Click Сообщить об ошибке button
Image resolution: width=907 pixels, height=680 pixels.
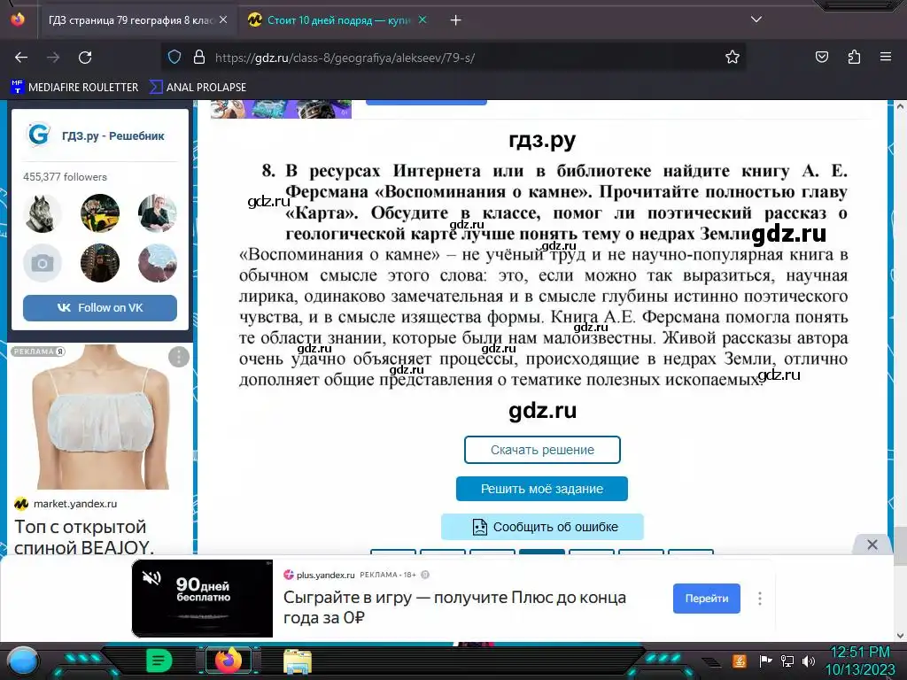point(542,527)
